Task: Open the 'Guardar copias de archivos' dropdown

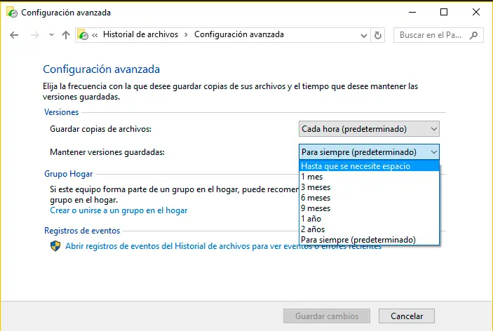Action: 369,129
